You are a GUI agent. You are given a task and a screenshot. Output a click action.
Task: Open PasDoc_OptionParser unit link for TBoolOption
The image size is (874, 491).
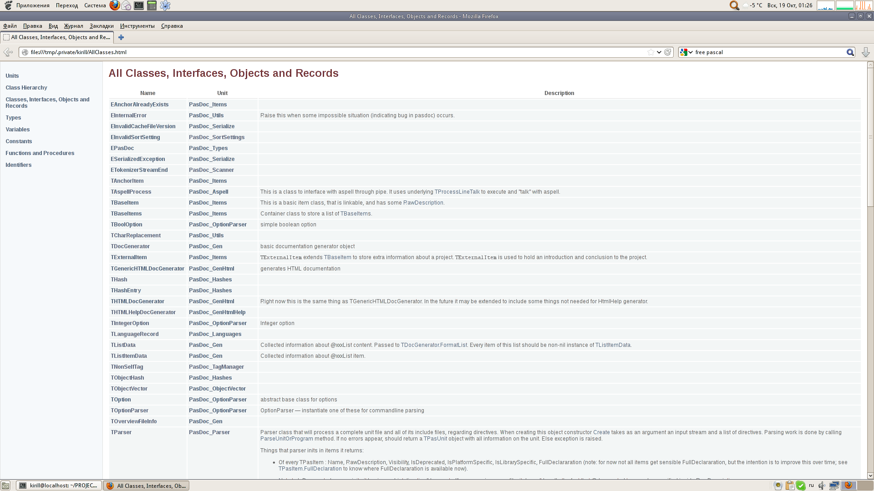click(x=218, y=225)
